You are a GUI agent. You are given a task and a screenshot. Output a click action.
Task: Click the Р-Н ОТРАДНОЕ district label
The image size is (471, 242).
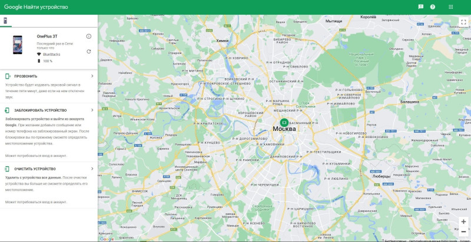279,62
